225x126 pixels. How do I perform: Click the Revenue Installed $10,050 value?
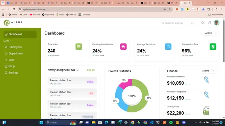(175, 83)
